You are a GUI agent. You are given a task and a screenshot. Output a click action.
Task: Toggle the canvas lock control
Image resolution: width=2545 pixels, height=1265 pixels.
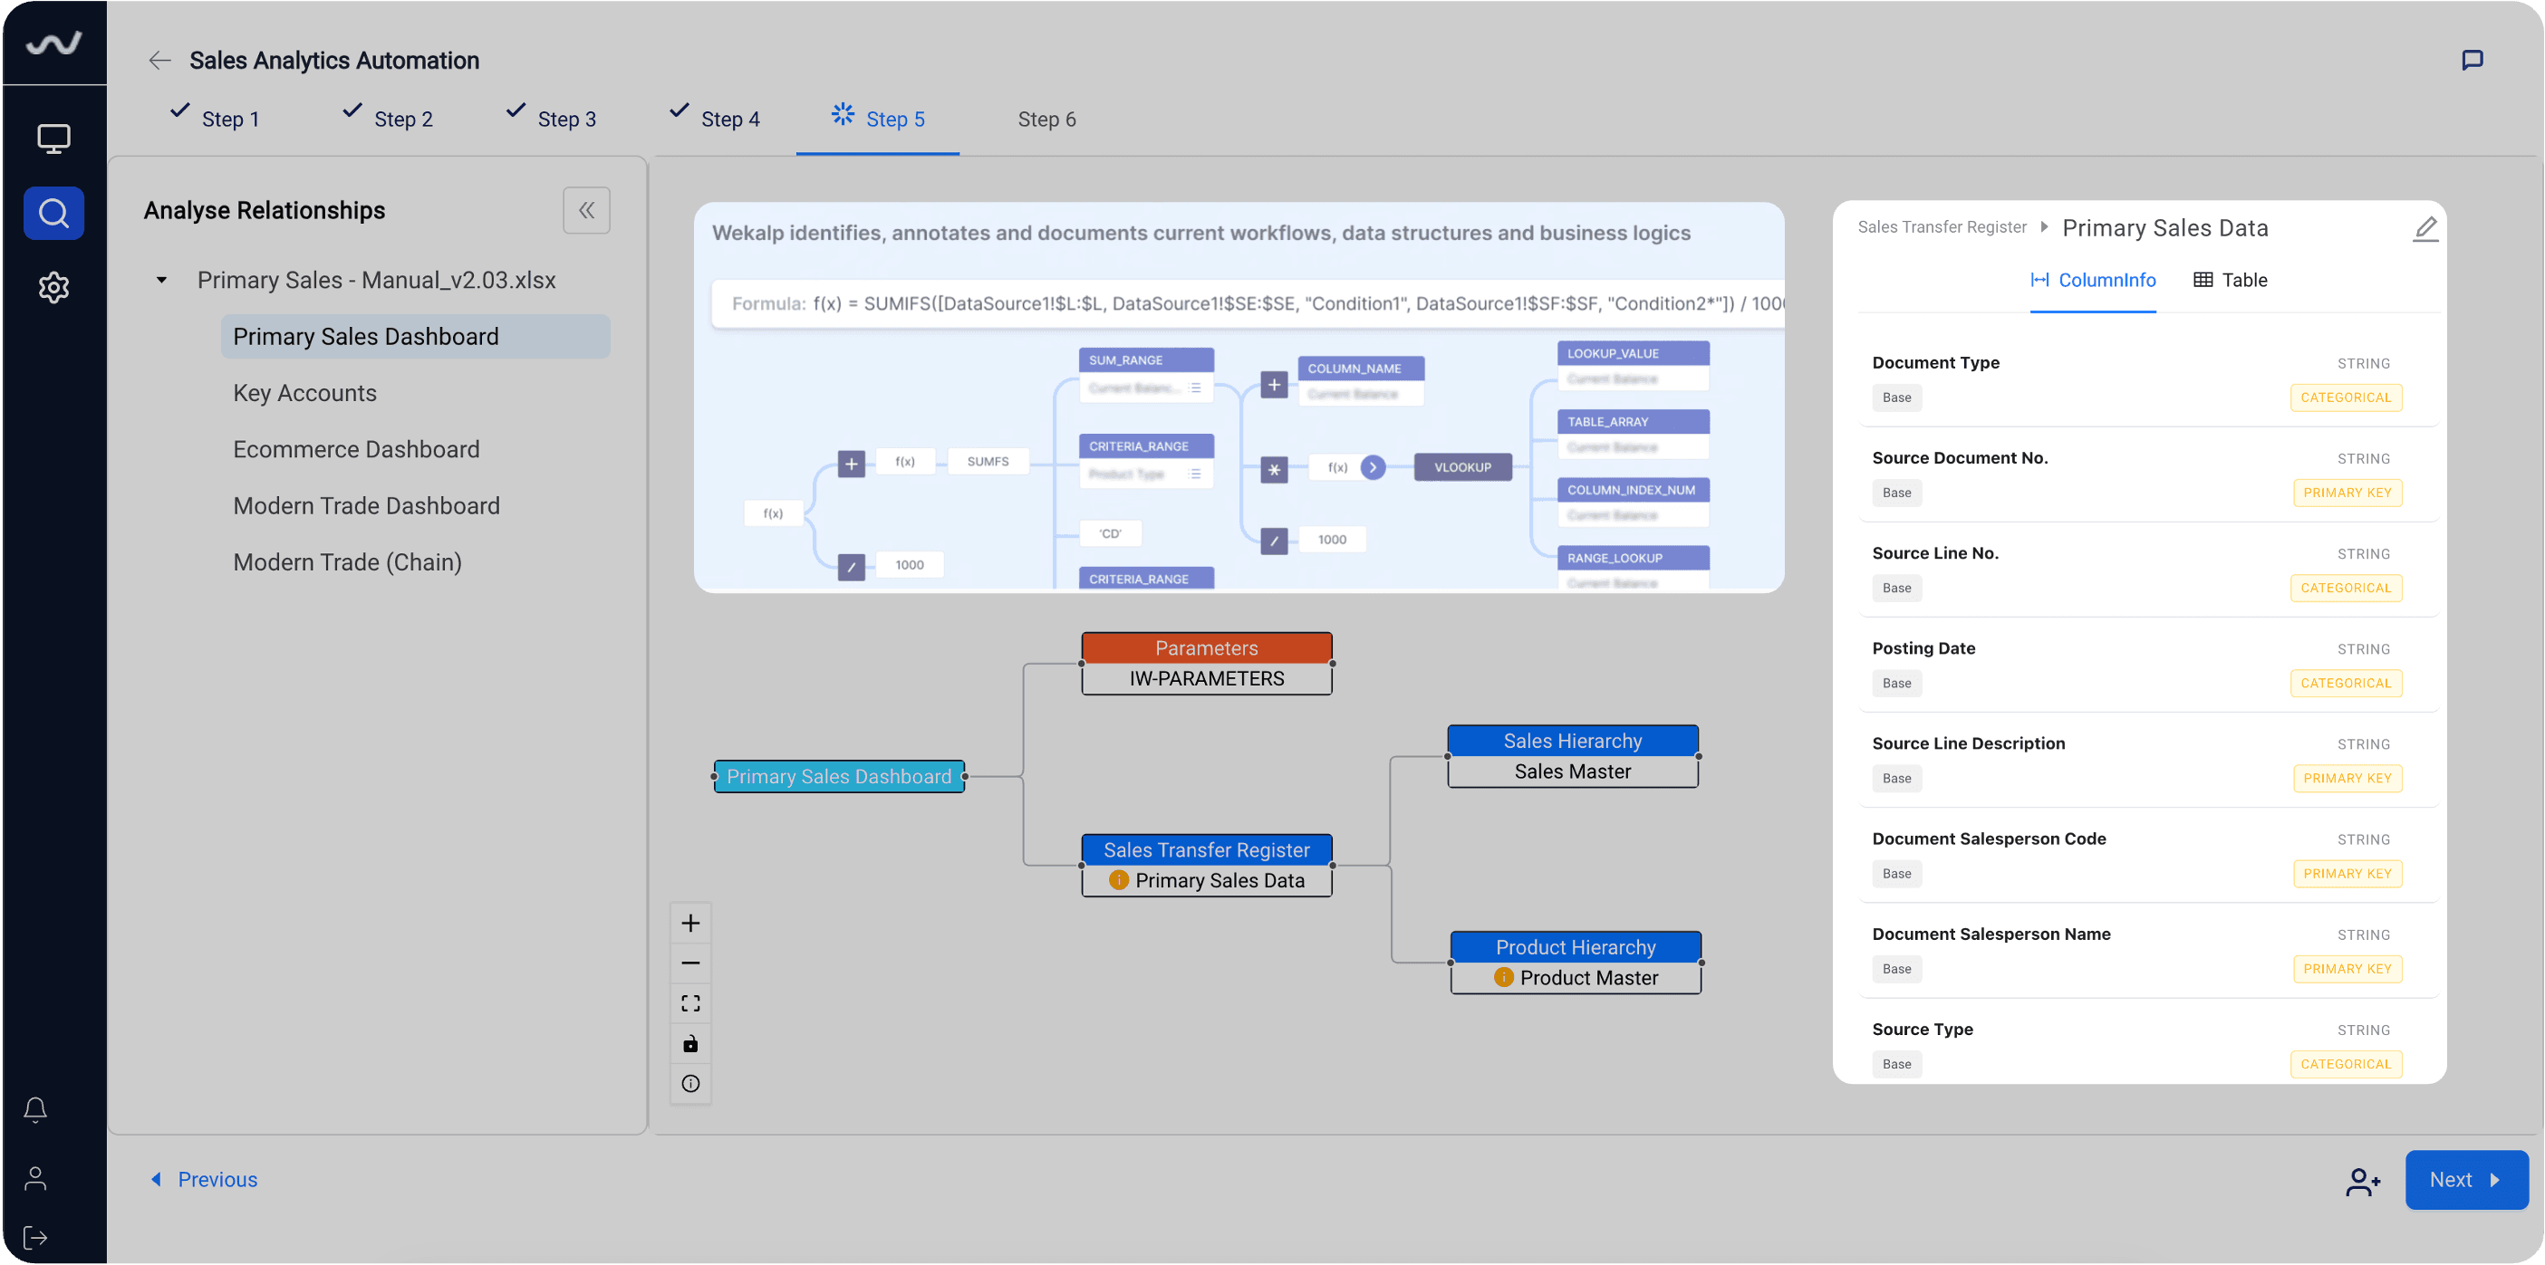click(690, 1044)
